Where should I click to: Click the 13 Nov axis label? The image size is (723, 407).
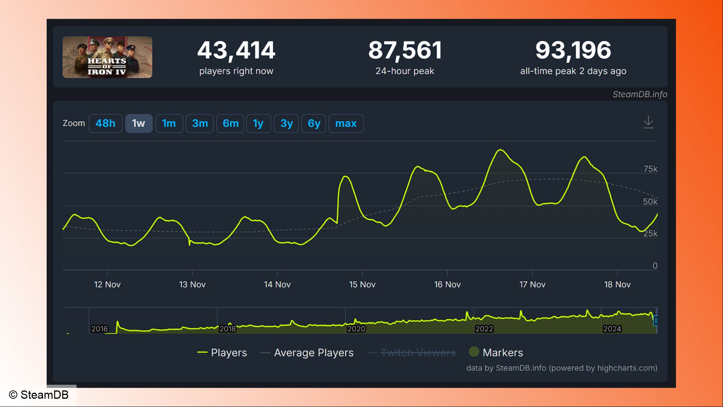[192, 285]
